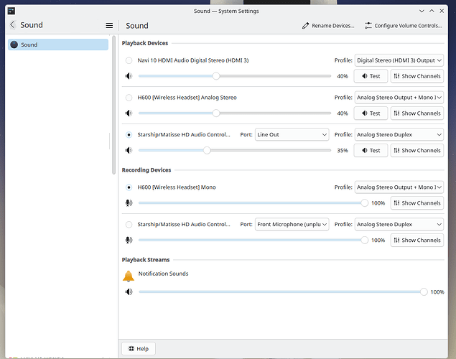Select Starship/Matisse as default recording device
This screenshot has height=359, width=456.
coord(129,224)
